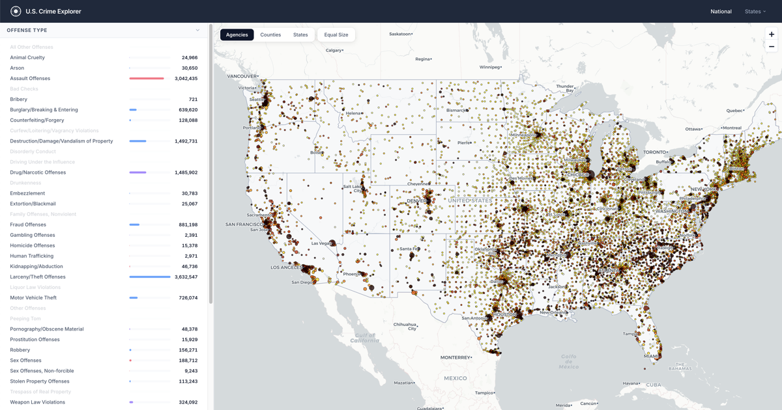Select Sex Offenses, Non-forcible row
This screenshot has height=410, width=782.
[x=104, y=370]
